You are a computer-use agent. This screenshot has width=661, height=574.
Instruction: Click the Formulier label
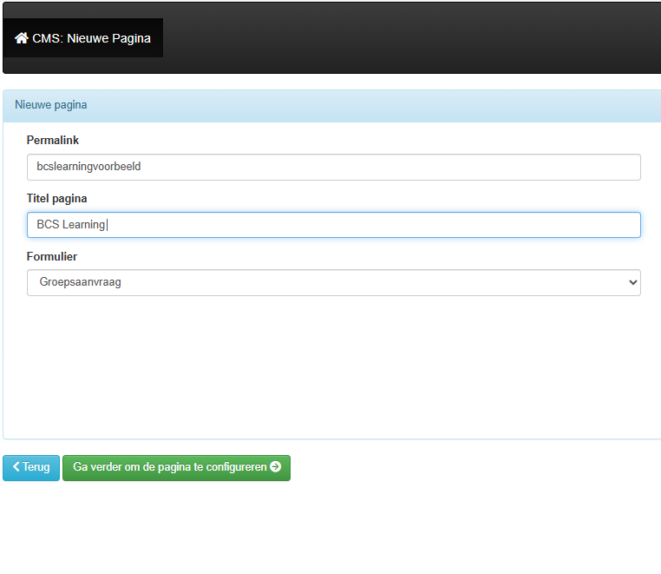(52, 256)
